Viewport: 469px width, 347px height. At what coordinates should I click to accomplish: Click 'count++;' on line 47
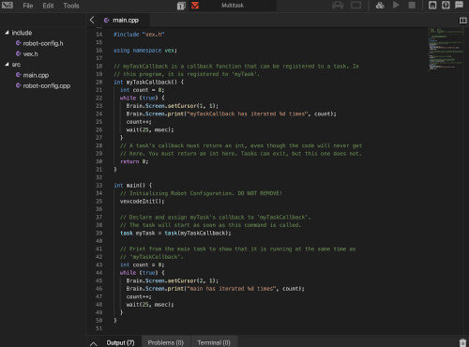tap(139, 296)
